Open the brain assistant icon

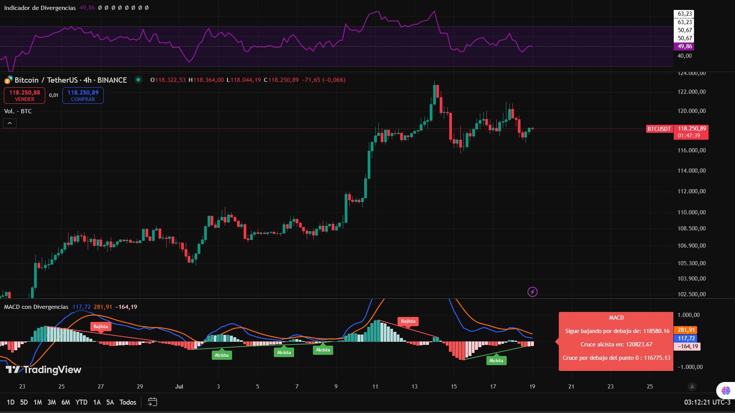pos(726,391)
